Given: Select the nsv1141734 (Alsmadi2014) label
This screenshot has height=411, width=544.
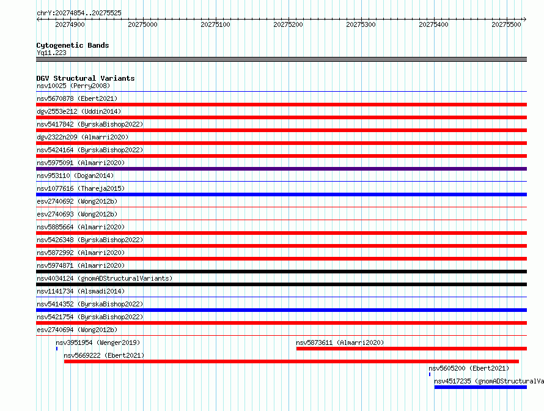Looking at the screenshot, I should [x=81, y=291].
